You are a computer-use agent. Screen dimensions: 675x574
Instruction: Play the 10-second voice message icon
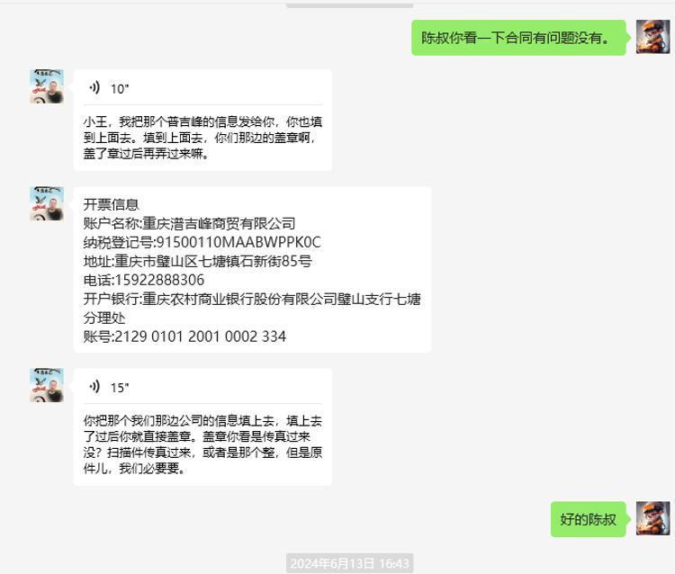pyautogui.click(x=94, y=88)
